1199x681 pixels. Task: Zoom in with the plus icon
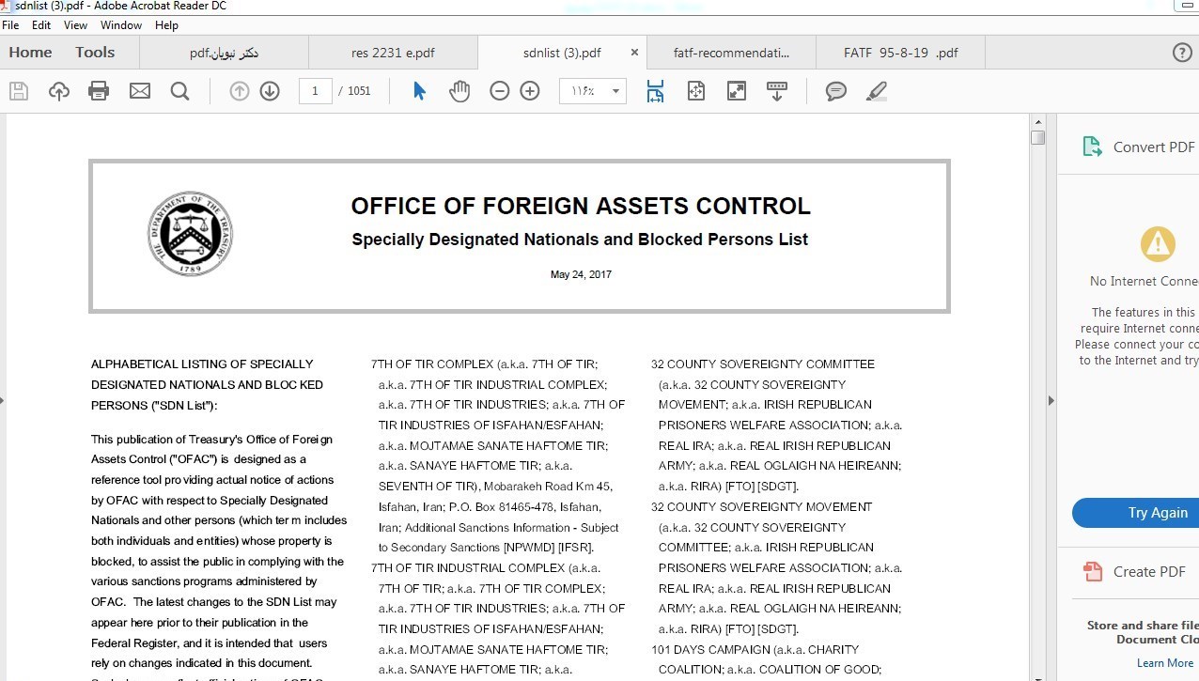530,91
